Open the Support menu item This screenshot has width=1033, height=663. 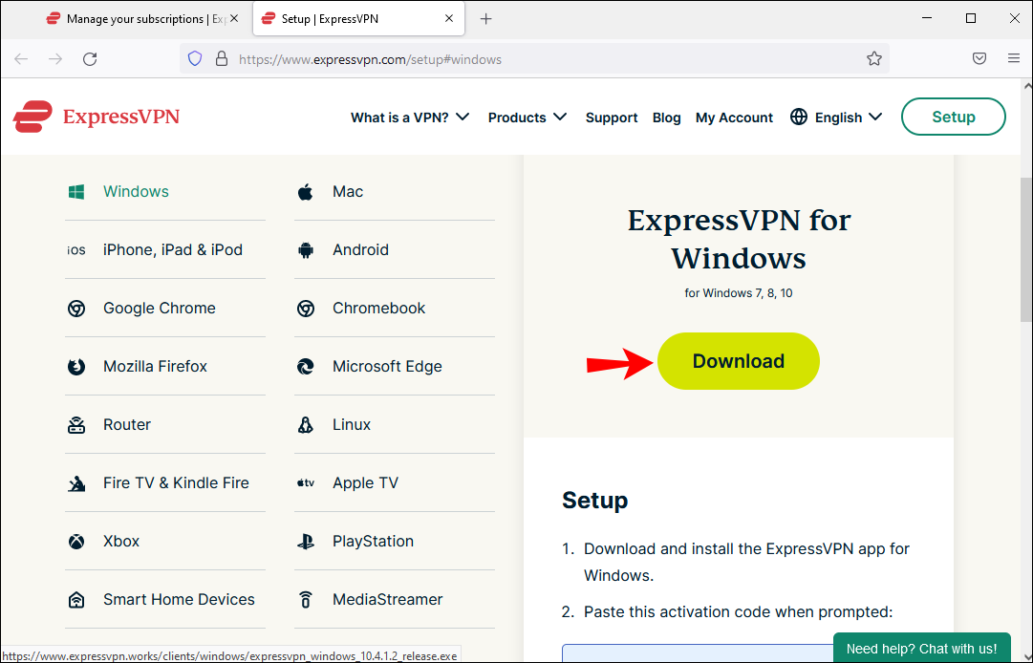pyautogui.click(x=612, y=118)
